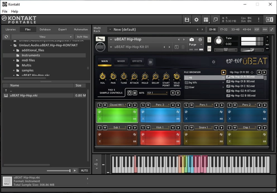Open the Help menu
Screen dimensions: 277x193
coord(15,11)
